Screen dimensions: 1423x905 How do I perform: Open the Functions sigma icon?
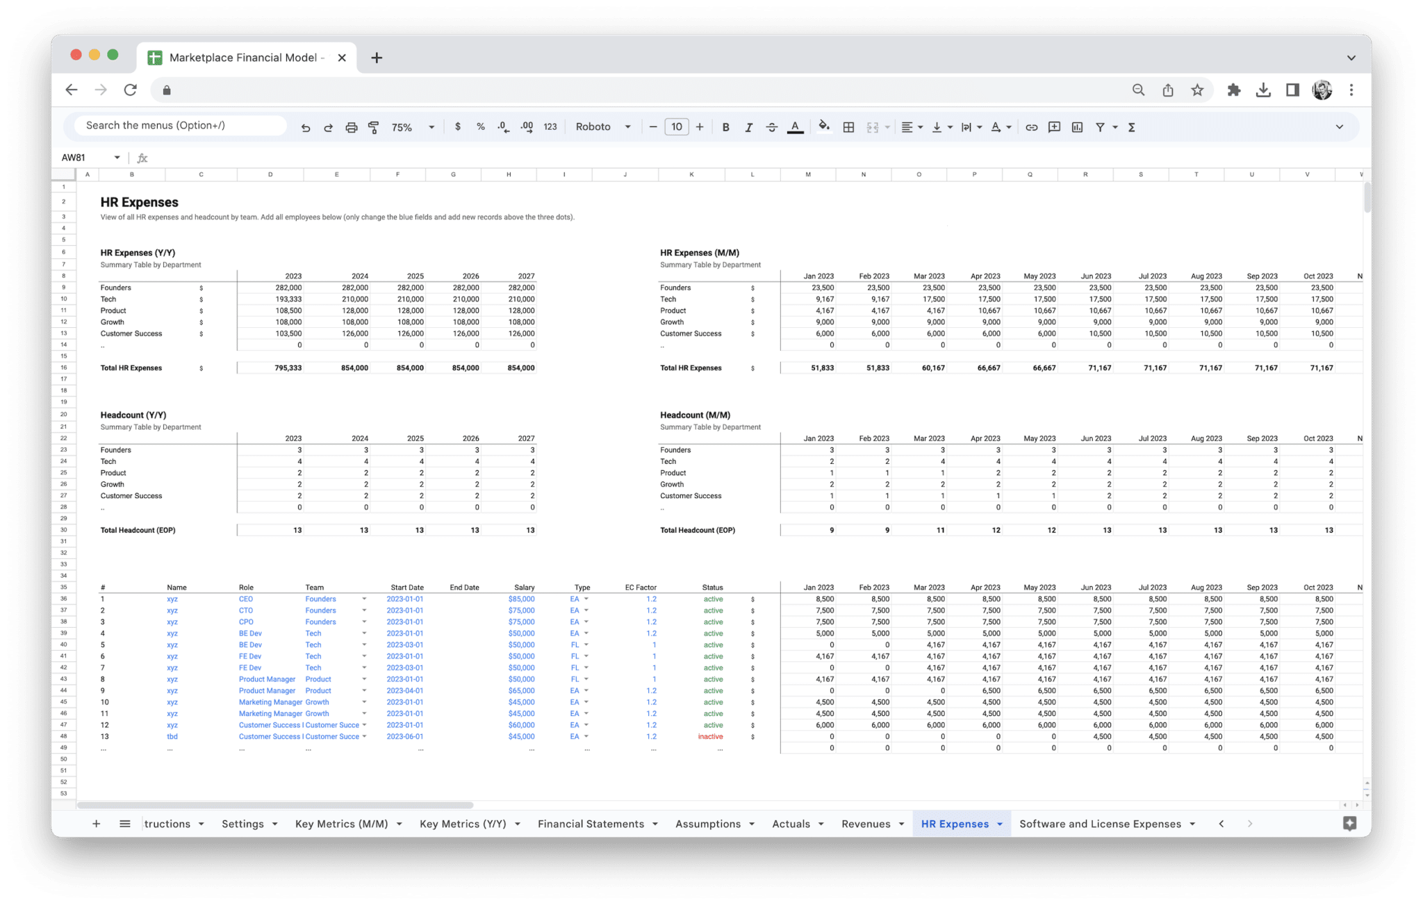coord(1131,127)
